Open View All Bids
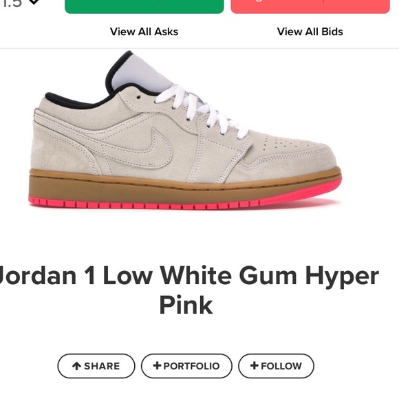399x399 pixels. click(x=310, y=32)
